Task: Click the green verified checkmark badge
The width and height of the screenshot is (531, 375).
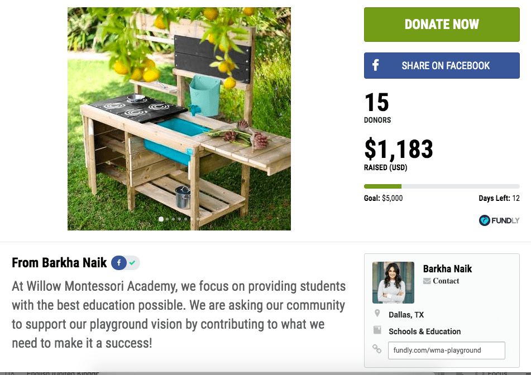Action: 132,262
